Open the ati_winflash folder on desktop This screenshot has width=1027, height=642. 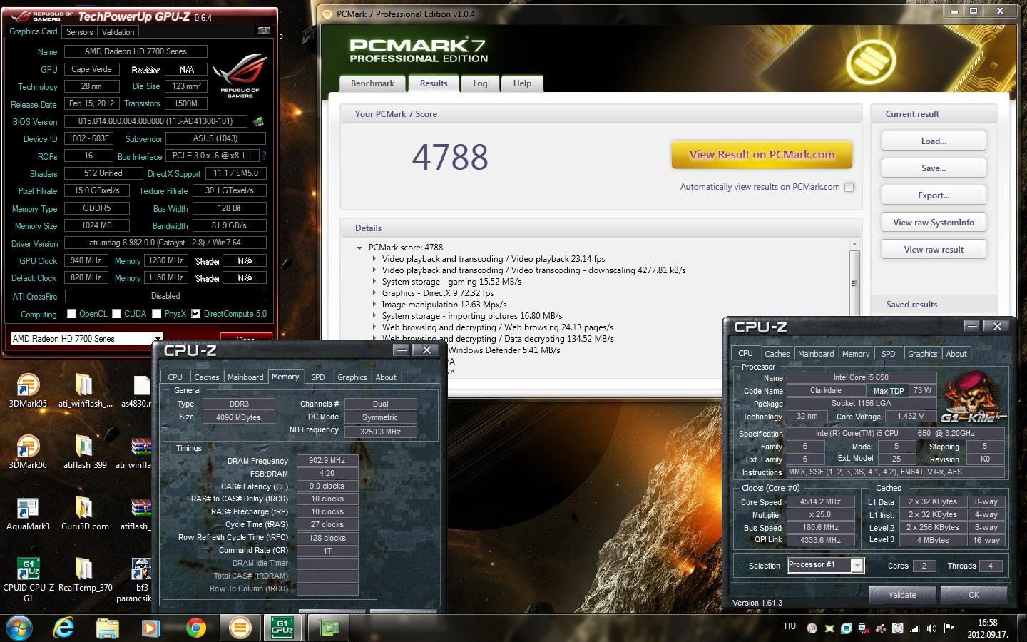pos(85,391)
